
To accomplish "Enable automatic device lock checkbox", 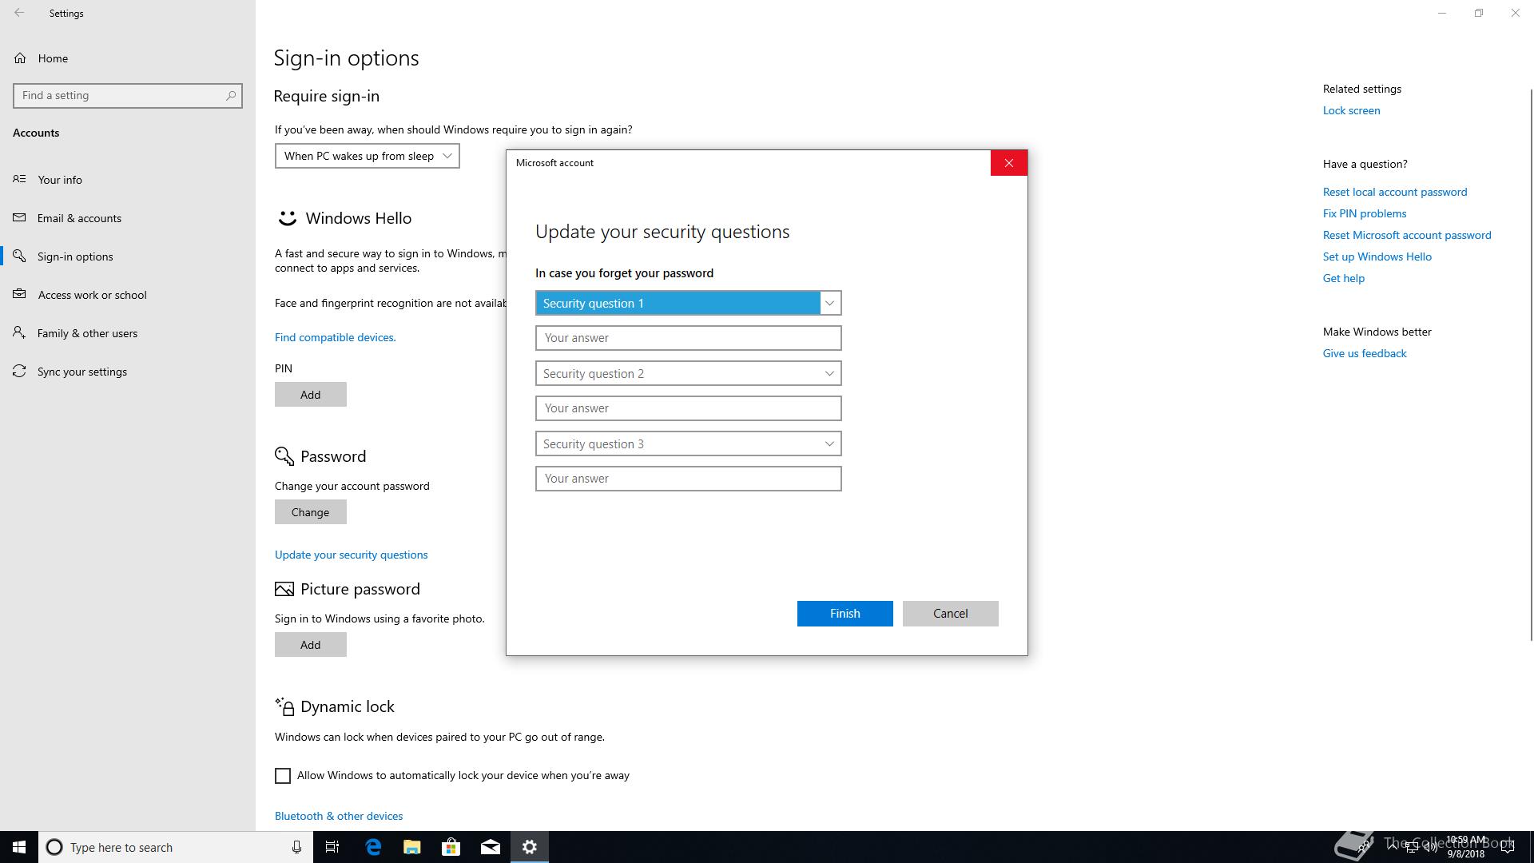I will pos(283,776).
